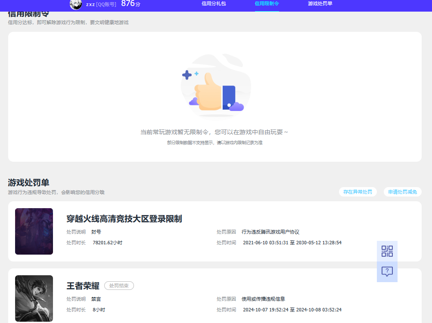The height and width of the screenshot is (323, 432).
Task: Click the 禁言 penalty description
Action: 96,299
